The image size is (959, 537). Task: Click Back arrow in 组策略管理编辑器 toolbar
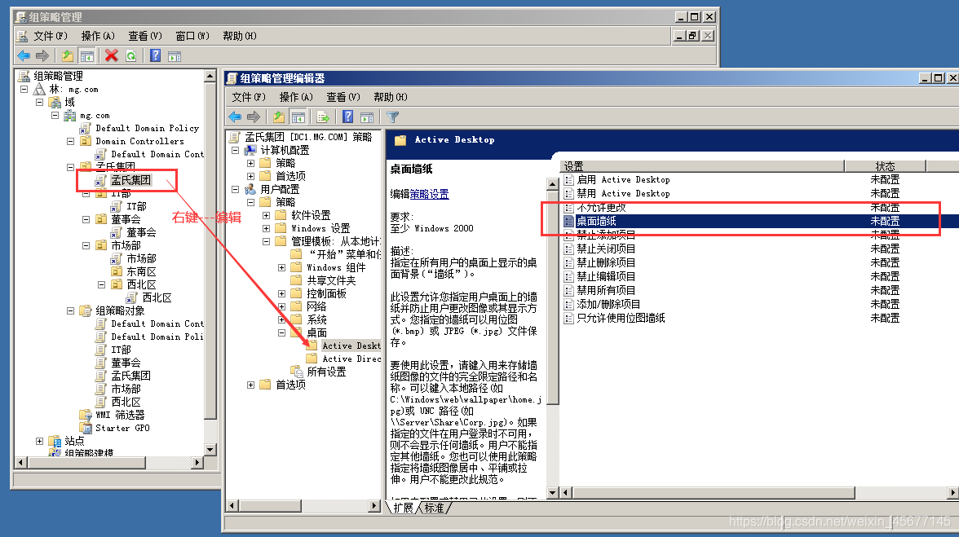coord(235,117)
